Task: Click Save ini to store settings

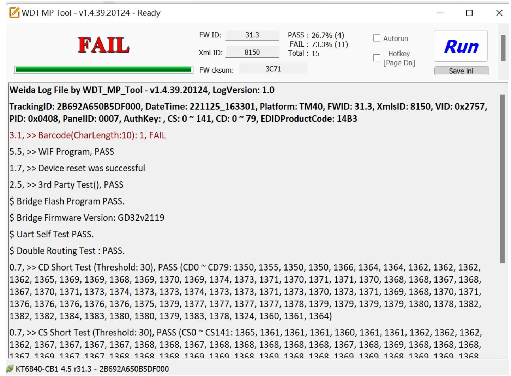Action: point(461,71)
